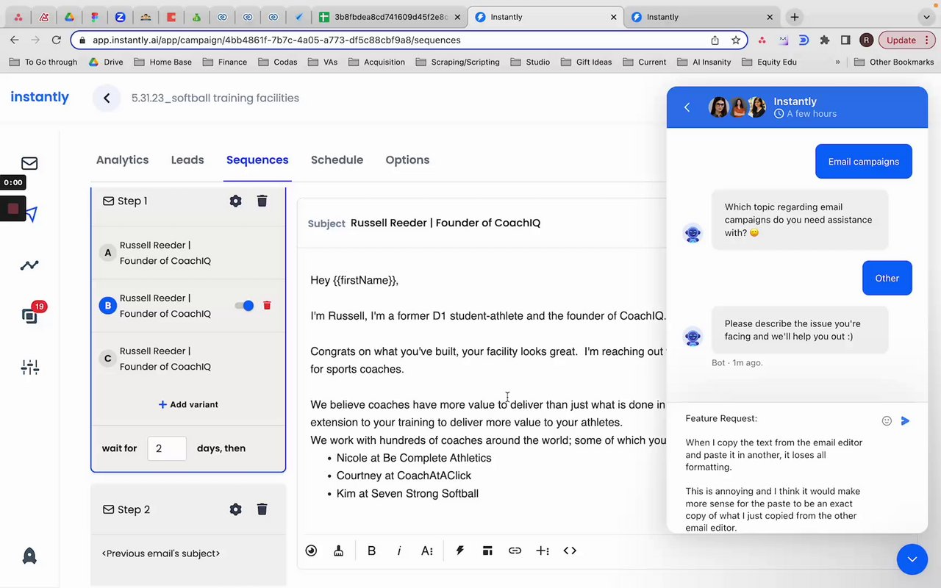Toggle italic formatting in the email editor
Image resolution: width=941 pixels, height=588 pixels.
click(x=399, y=551)
